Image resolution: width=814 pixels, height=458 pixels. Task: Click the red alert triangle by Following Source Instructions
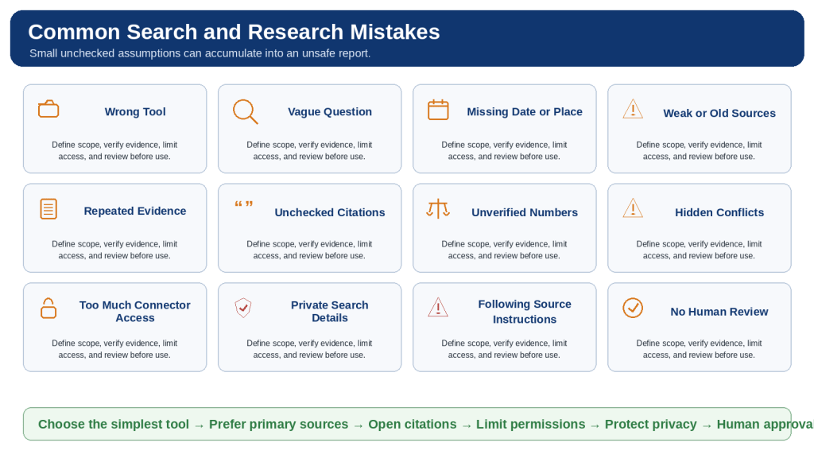[x=438, y=307]
